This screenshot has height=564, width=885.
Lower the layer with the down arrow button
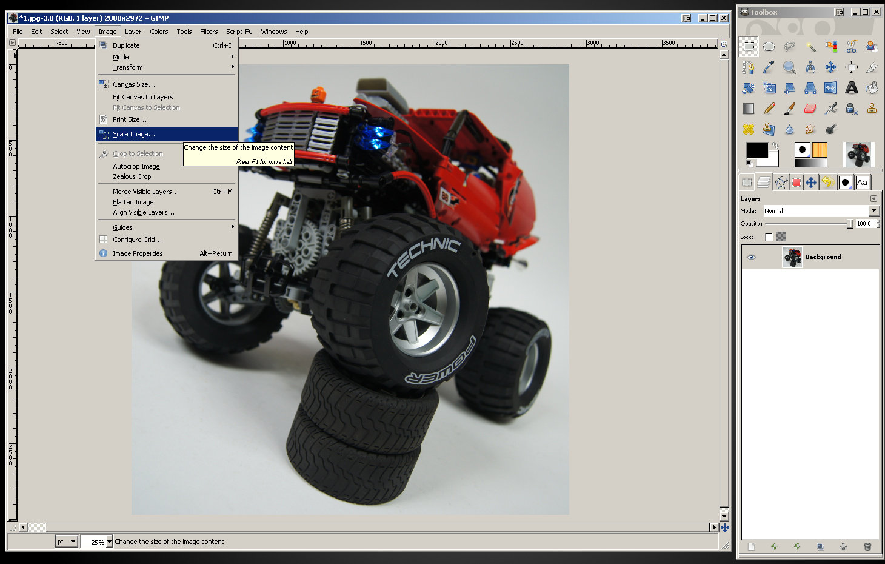[x=797, y=547]
